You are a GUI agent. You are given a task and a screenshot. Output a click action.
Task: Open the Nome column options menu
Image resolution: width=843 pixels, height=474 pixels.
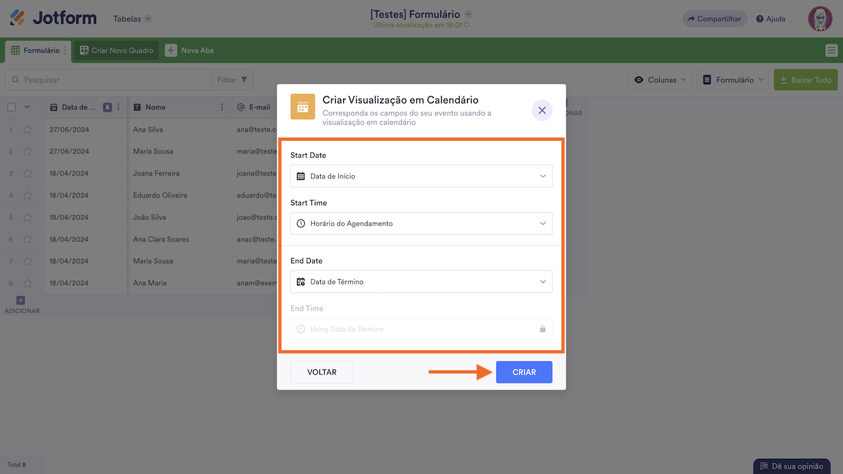[222, 107]
